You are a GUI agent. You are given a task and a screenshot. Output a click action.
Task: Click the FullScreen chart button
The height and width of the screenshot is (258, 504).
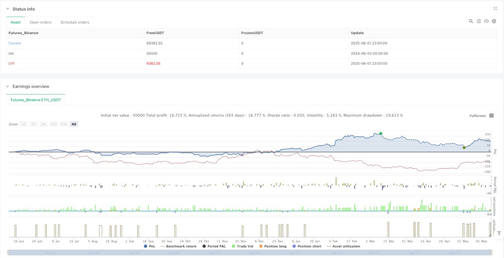point(477,116)
